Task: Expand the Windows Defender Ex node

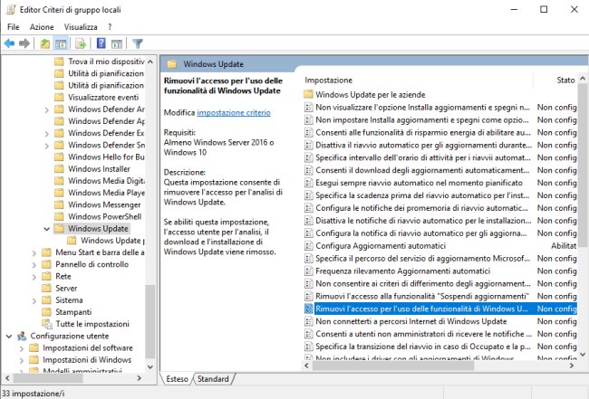Action: [46, 134]
